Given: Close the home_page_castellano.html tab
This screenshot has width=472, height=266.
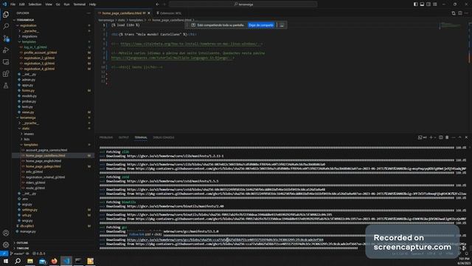Looking at the screenshot, I should pyautogui.click(x=149, y=13).
